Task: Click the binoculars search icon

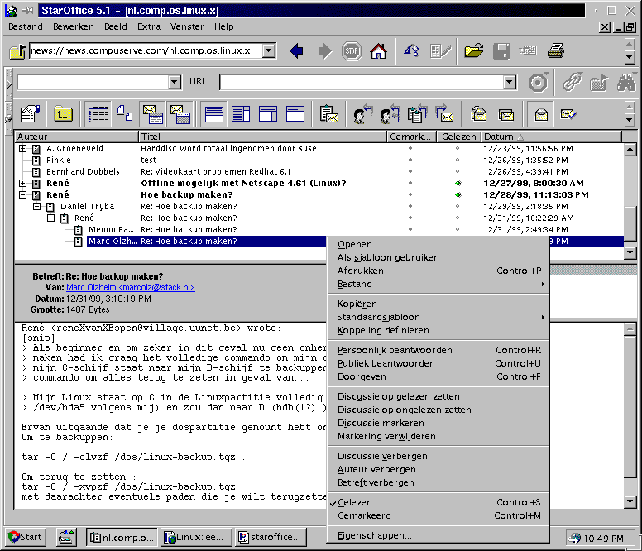Action: click(626, 83)
